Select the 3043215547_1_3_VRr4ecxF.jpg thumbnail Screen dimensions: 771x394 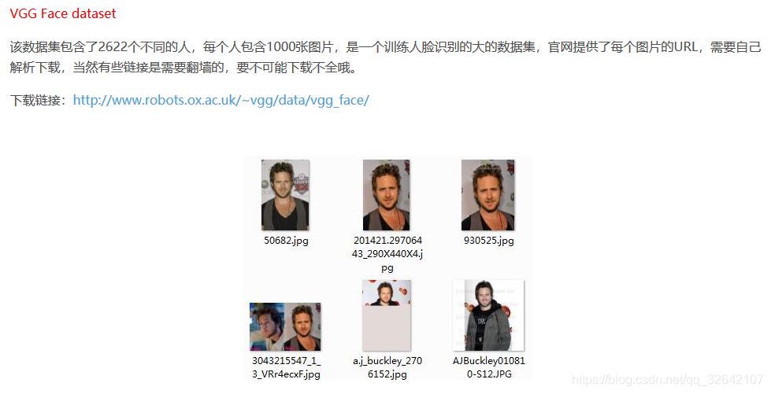(285, 326)
